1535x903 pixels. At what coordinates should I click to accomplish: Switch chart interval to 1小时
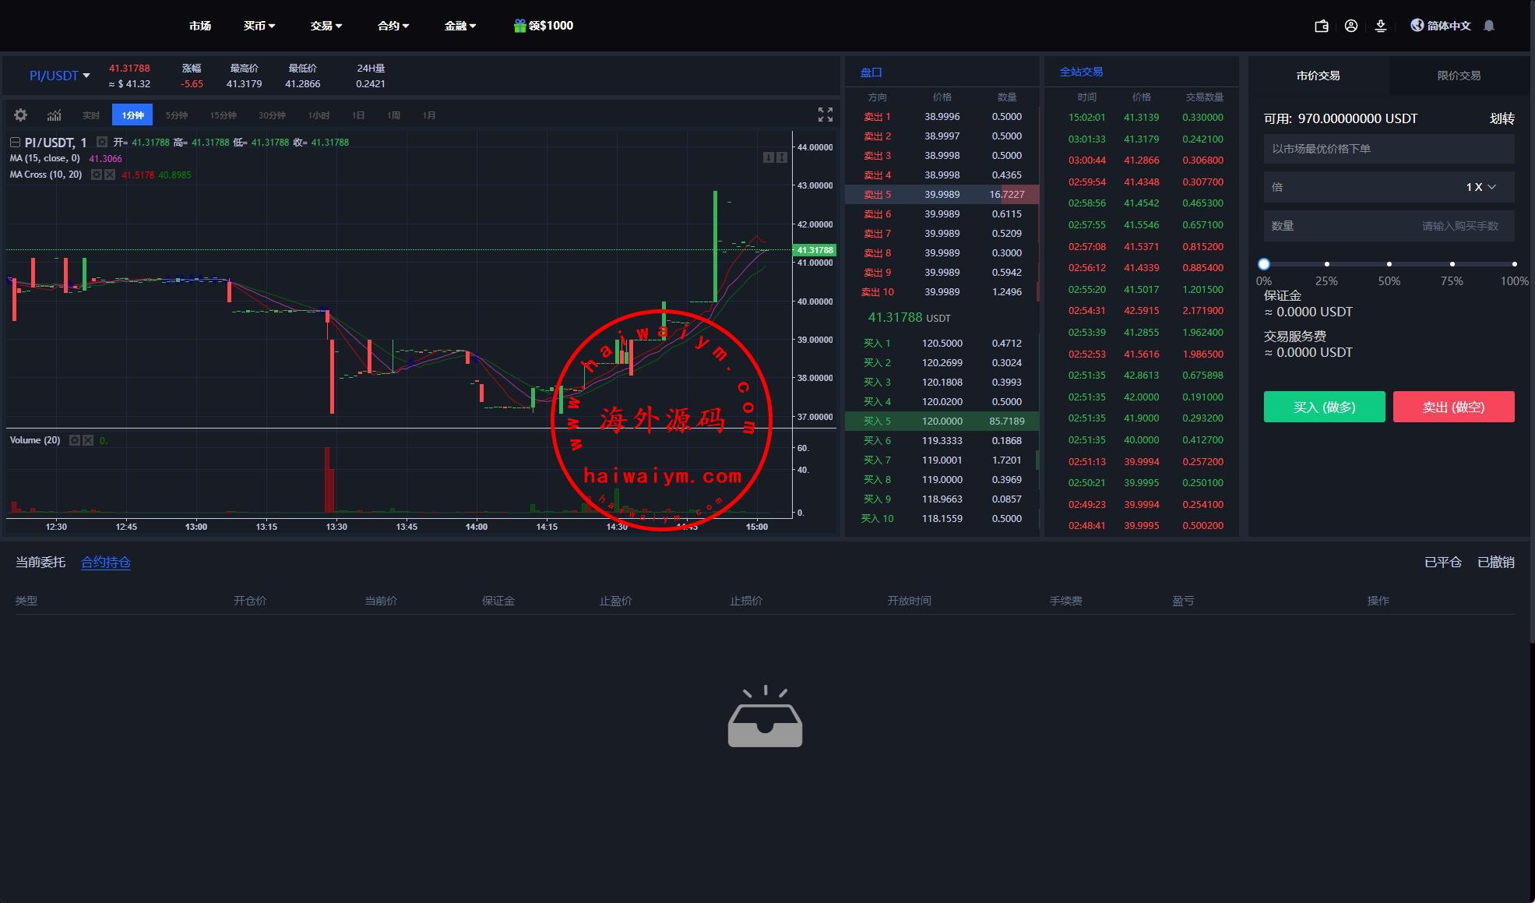click(x=319, y=115)
